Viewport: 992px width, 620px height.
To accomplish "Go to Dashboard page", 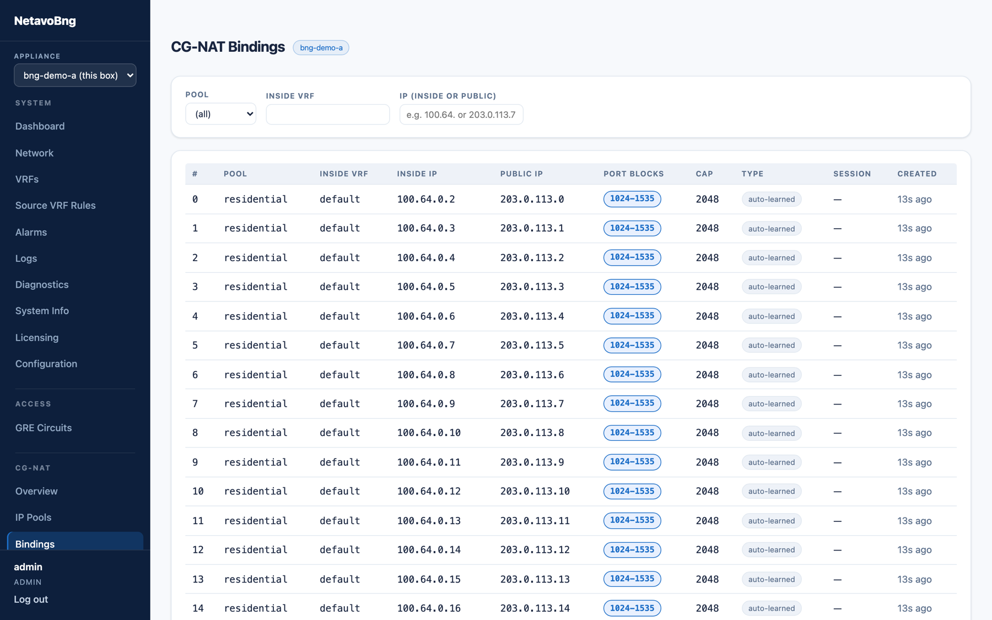I will pyautogui.click(x=40, y=126).
